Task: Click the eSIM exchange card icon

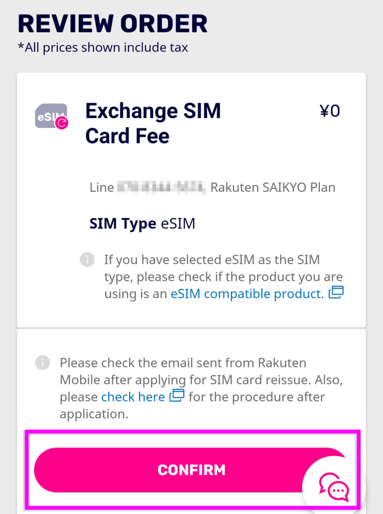Action: point(51,116)
